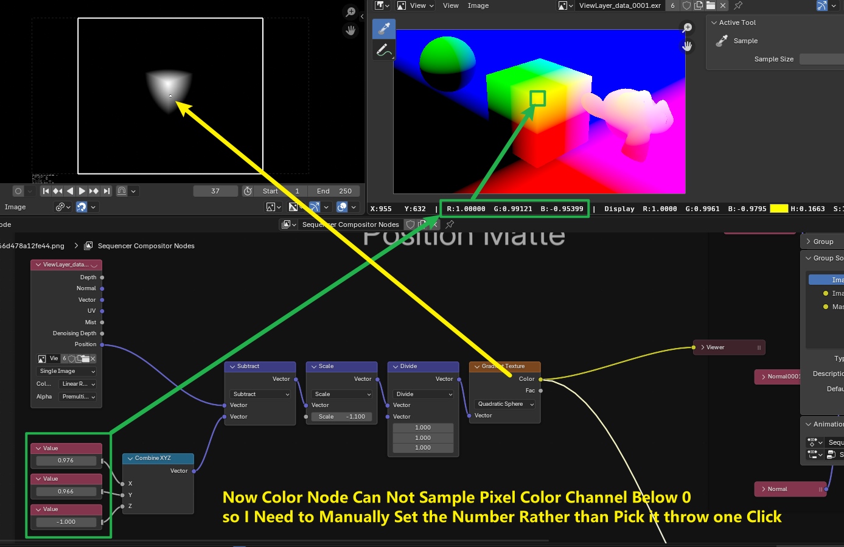The width and height of the screenshot is (844, 547).
Task: Open the image editor type dropdown
Action: click(x=383, y=5)
